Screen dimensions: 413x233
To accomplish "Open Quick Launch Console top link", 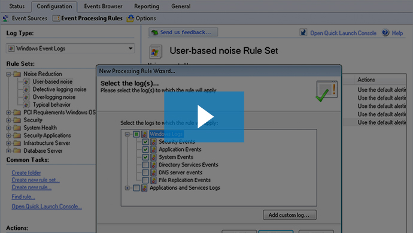I will point(343,33).
